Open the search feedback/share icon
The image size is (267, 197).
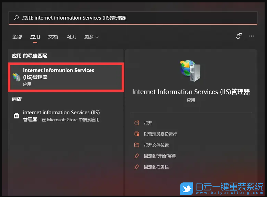239,36
